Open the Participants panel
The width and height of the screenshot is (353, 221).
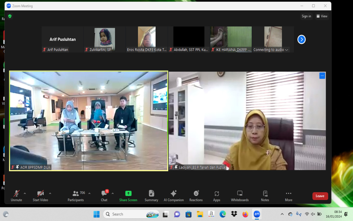(x=76, y=196)
